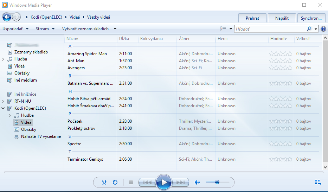The image size is (328, 192).
Task: Expand the top Hudba library node
Action: [3, 59]
